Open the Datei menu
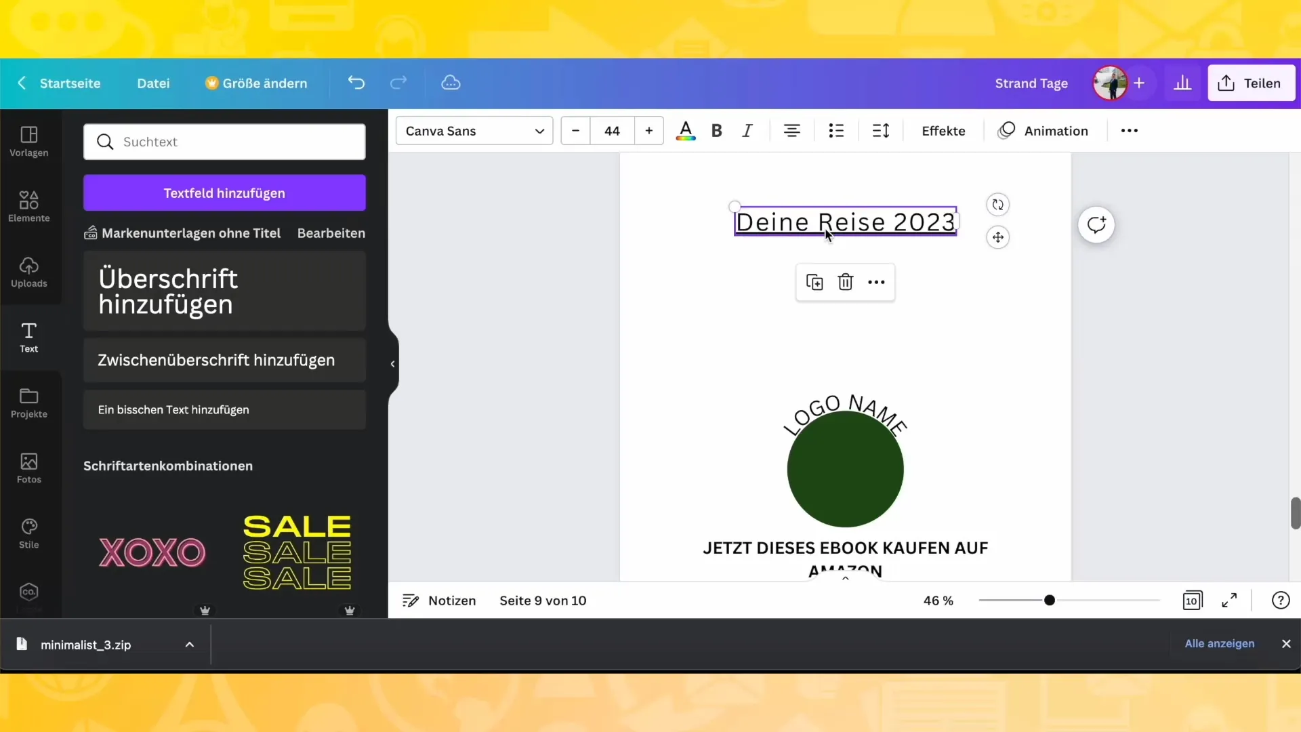This screenshot has width=1301, height=732. pyautogui.click(x=153, y=83)
